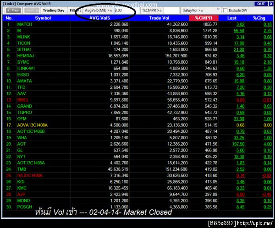Focus the AvgVal5(MB) filter input field

[x=126, y=11]
